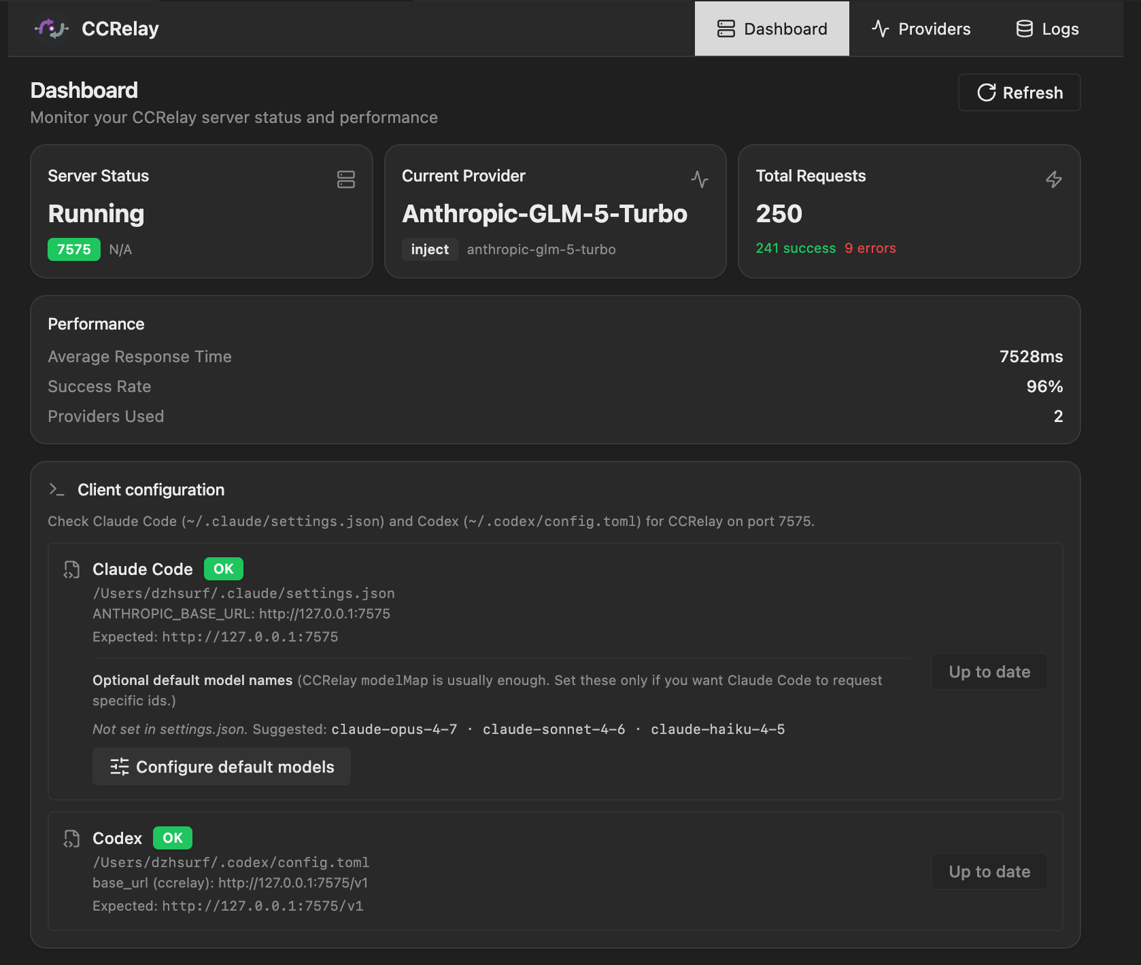Click the Refresh button
1141x965 pixels.
point(1019,92)
